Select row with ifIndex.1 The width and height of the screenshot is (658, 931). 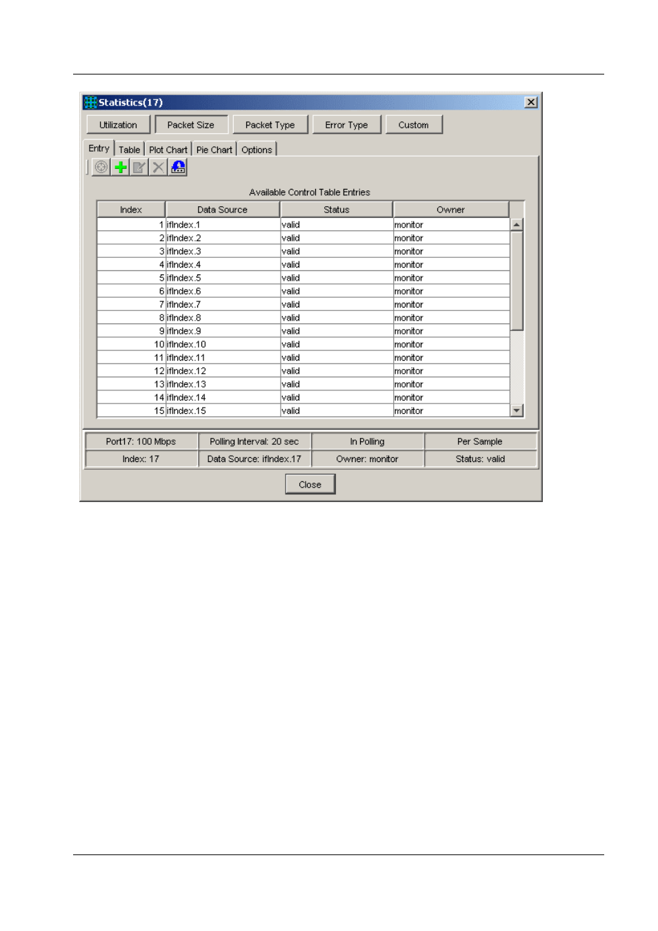303,225
